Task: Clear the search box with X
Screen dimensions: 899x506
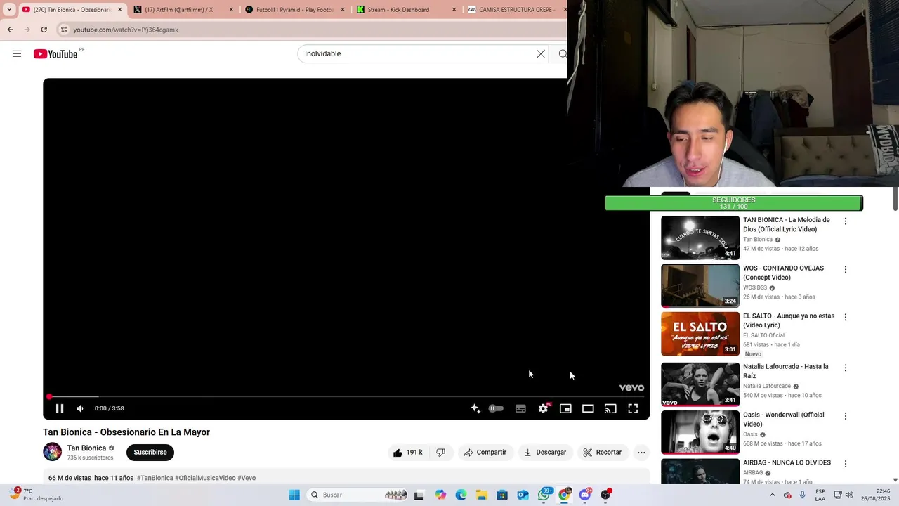Action: point(541,53)
